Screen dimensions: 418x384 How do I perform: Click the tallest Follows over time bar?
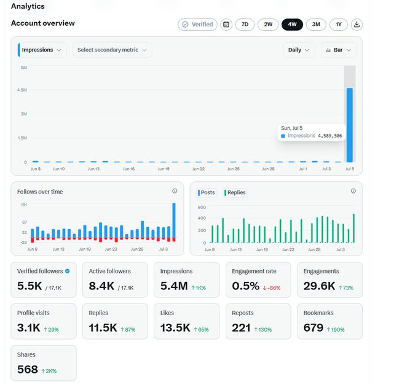174,220
